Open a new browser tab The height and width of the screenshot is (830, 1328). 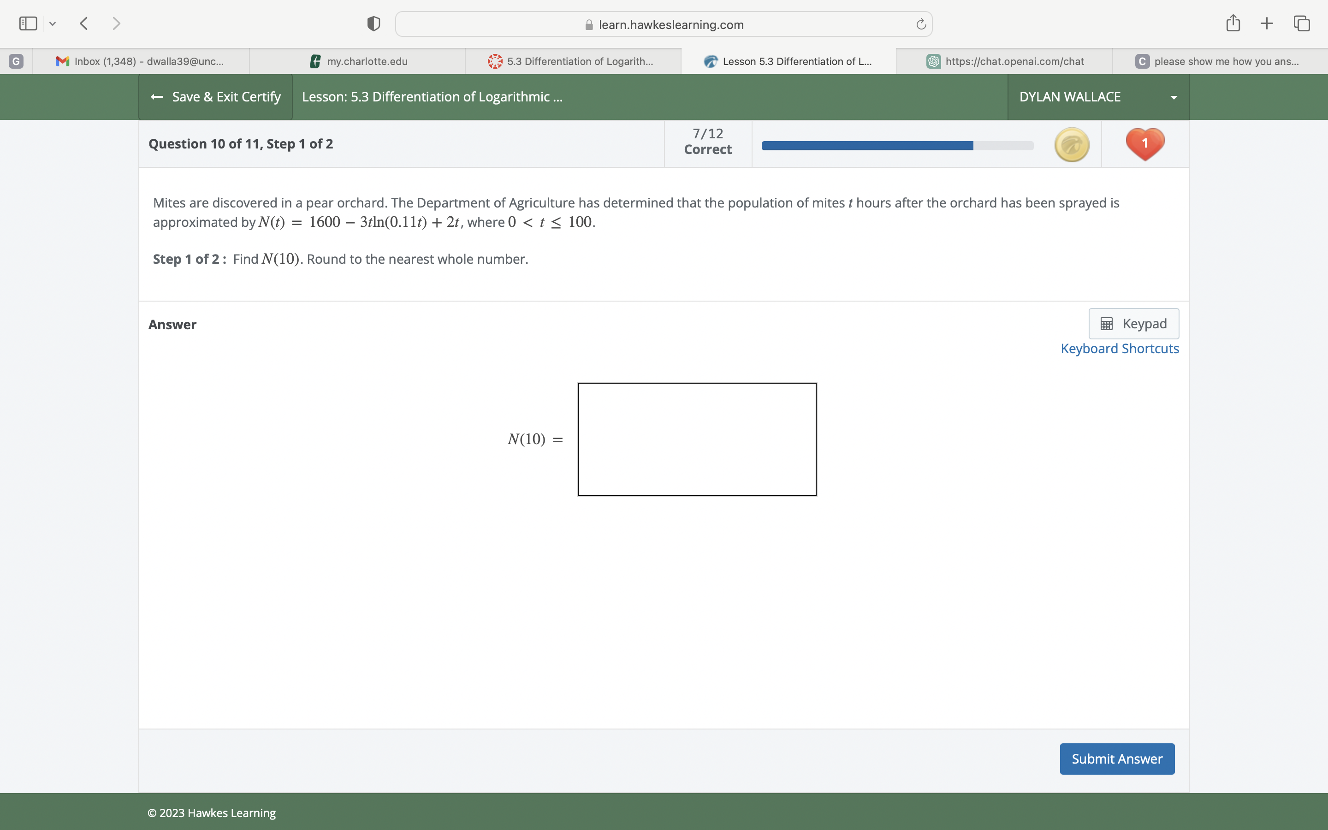point(1267,23)
